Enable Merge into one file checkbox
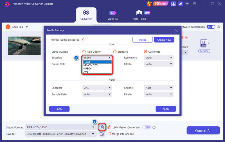The height and width of the screenshot is (142, 225). [109, 134]
